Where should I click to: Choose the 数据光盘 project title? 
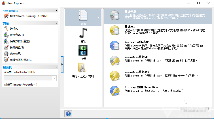(130, 12)
